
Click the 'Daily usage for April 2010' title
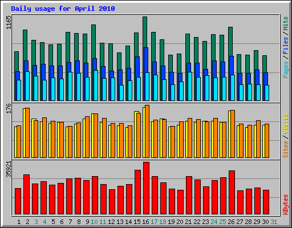point(63,9)
